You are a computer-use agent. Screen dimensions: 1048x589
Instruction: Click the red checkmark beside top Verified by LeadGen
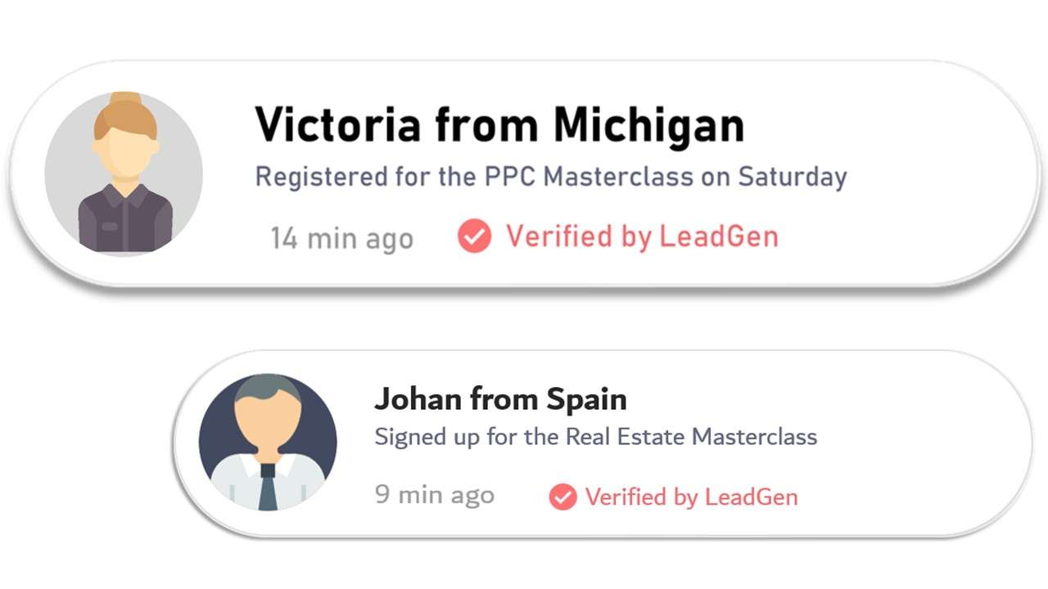click(x=474, y=236)
